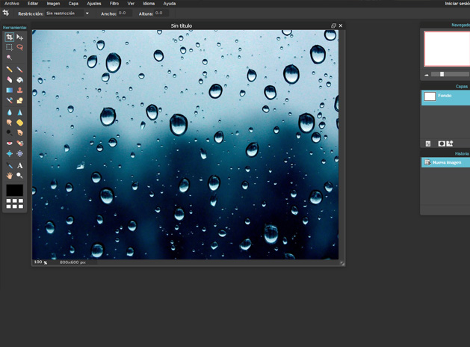Image resolution: width=470 pixels, height=347 pixels.
Task: Open the Capa menu
Action: (73, 4)
